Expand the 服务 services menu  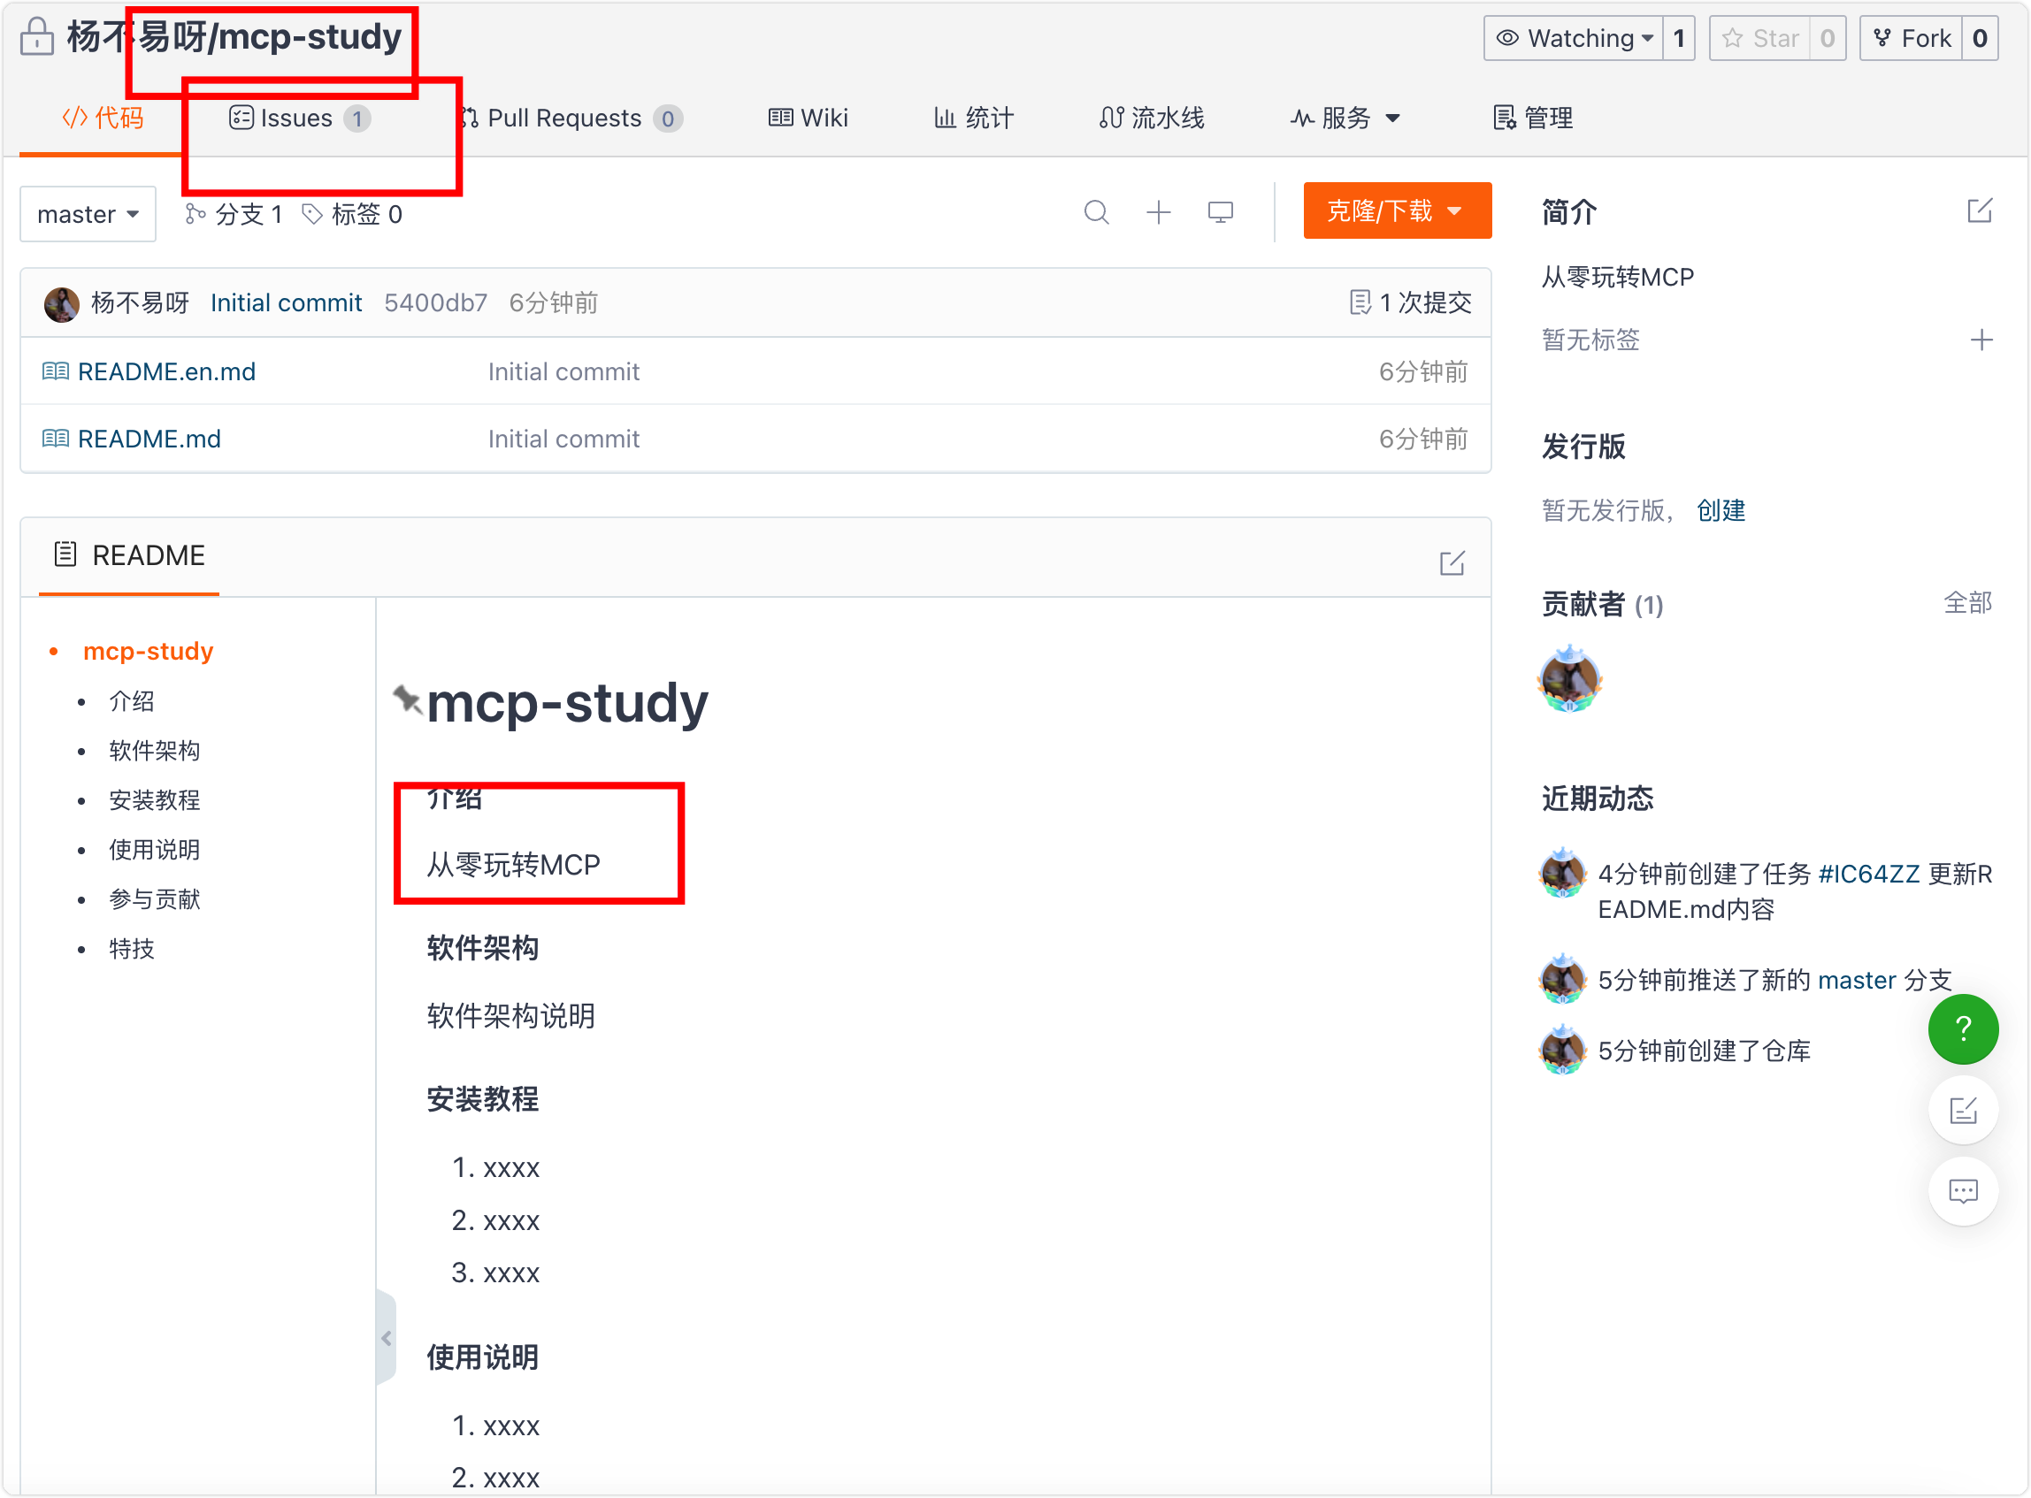point(1346,118)
